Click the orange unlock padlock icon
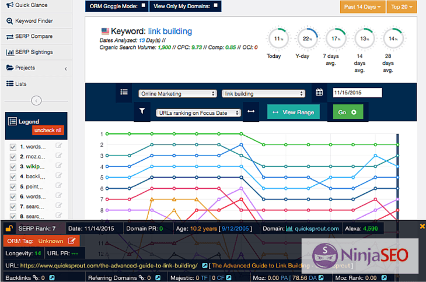Viewport: 426px width, 282px height. 9,228
